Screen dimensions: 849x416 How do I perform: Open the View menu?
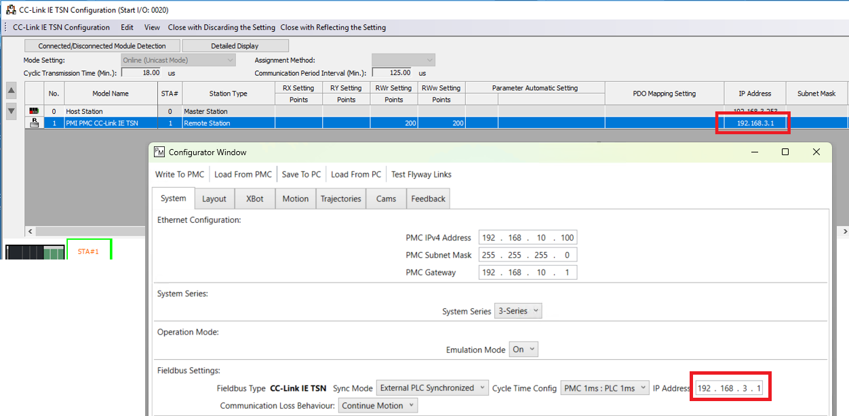[x=152, y=28]
